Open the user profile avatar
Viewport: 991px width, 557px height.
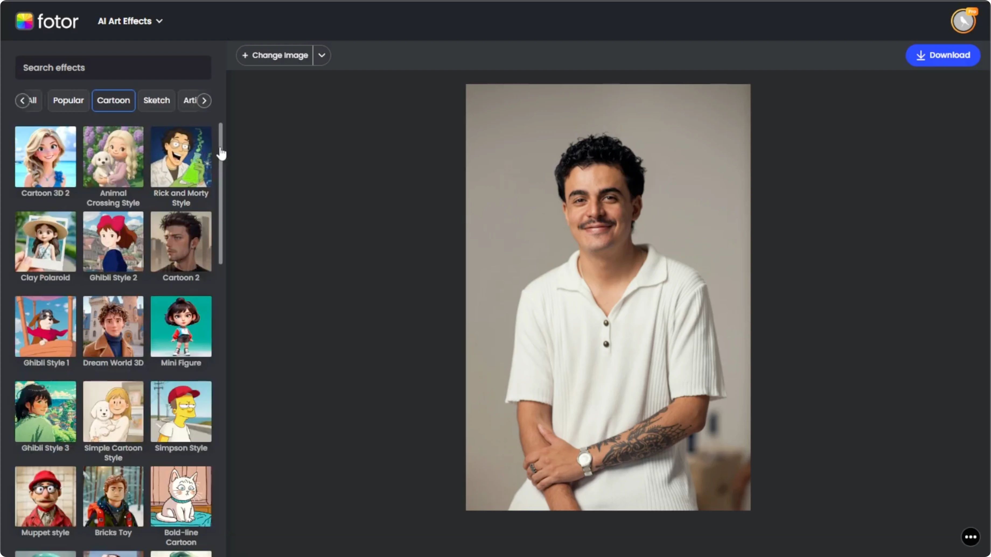coord(963,21)
